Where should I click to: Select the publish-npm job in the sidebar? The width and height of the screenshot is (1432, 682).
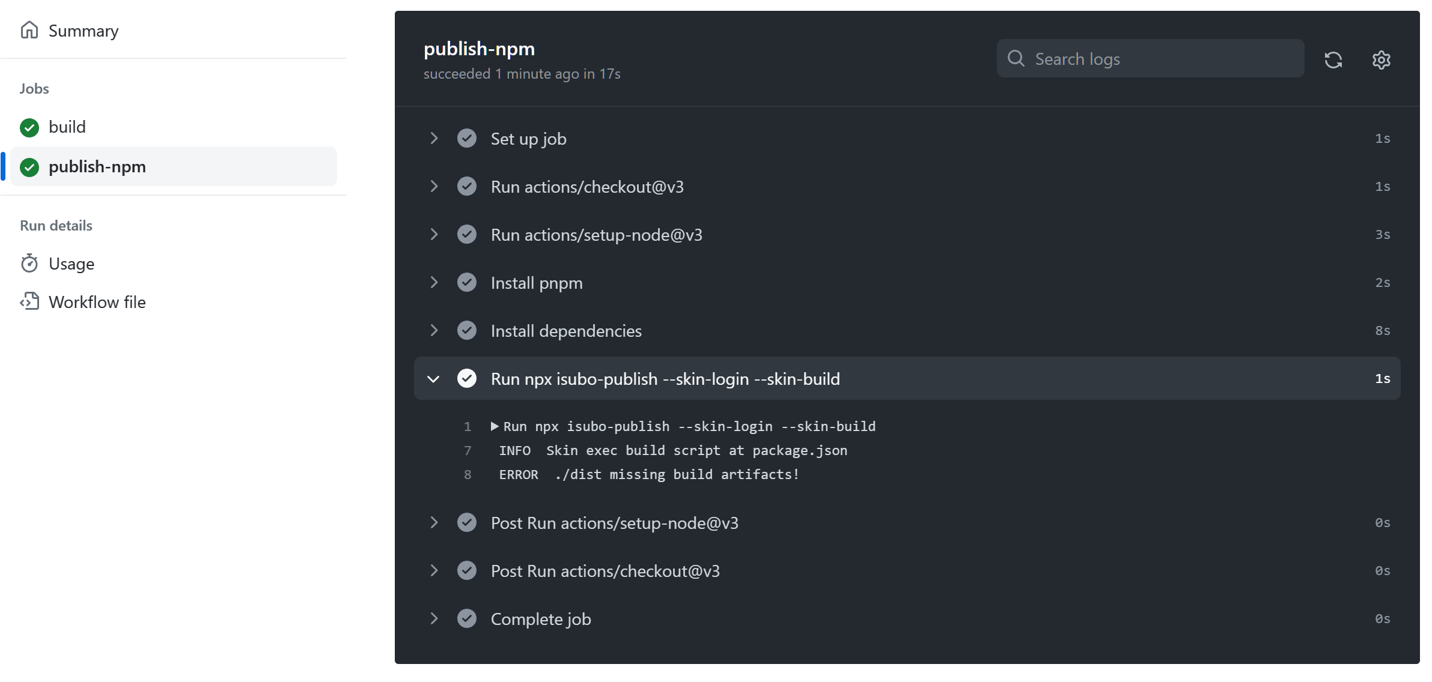click(97, 167)
